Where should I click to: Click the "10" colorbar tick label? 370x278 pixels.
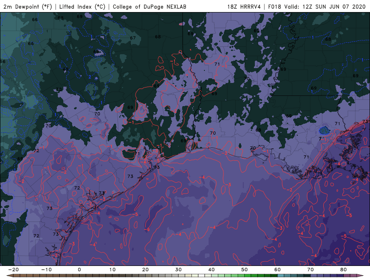point(112,270)
